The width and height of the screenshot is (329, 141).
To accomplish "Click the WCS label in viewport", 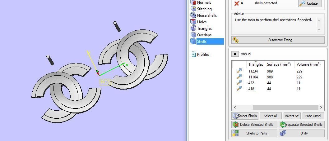I will click(105, 82).
